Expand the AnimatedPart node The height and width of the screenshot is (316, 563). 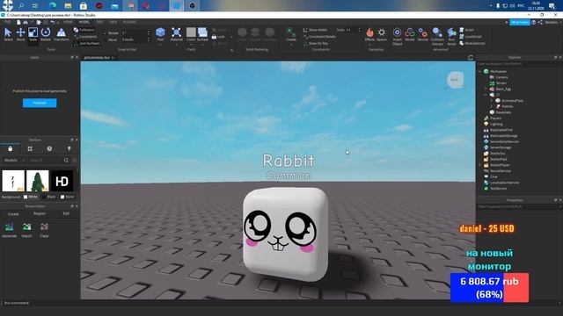click(x=492, y=101)
